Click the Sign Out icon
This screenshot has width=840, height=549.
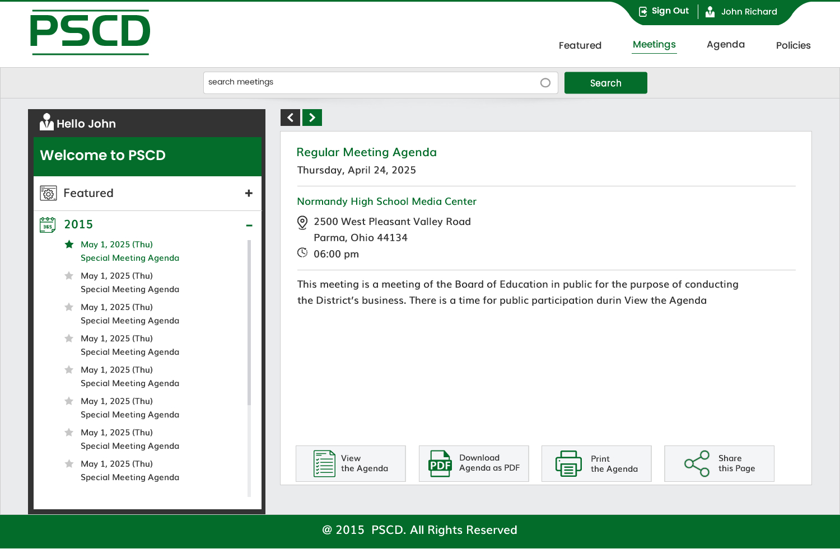pyautogui.click(x=643, y=12)
